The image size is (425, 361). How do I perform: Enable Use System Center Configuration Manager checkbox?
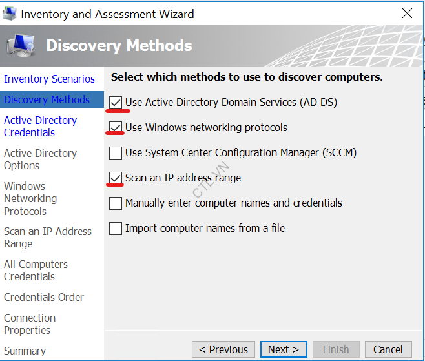[116, 153]
